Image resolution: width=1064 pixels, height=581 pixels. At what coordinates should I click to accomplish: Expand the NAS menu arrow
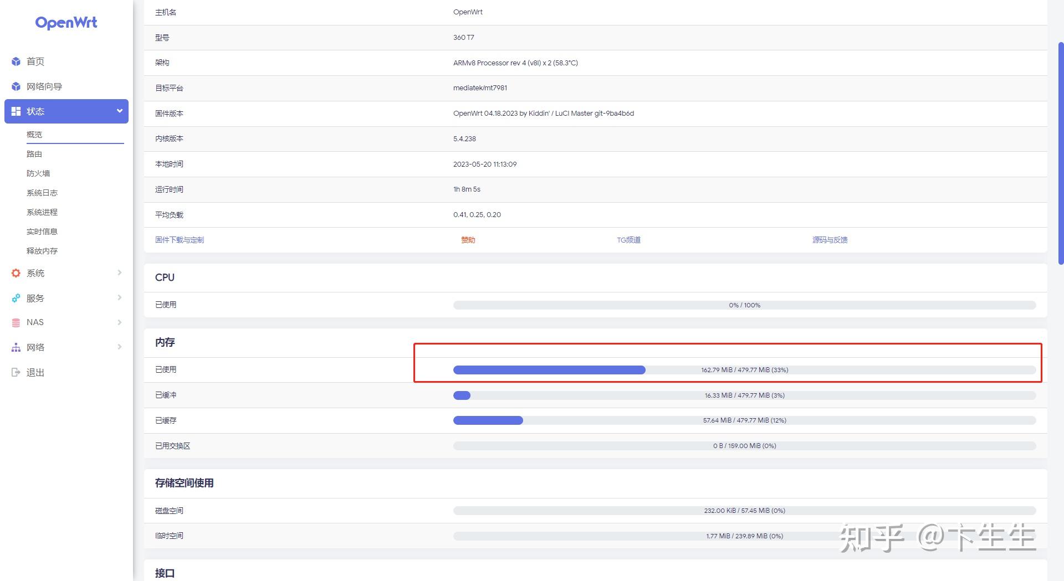tap(119, 322)
